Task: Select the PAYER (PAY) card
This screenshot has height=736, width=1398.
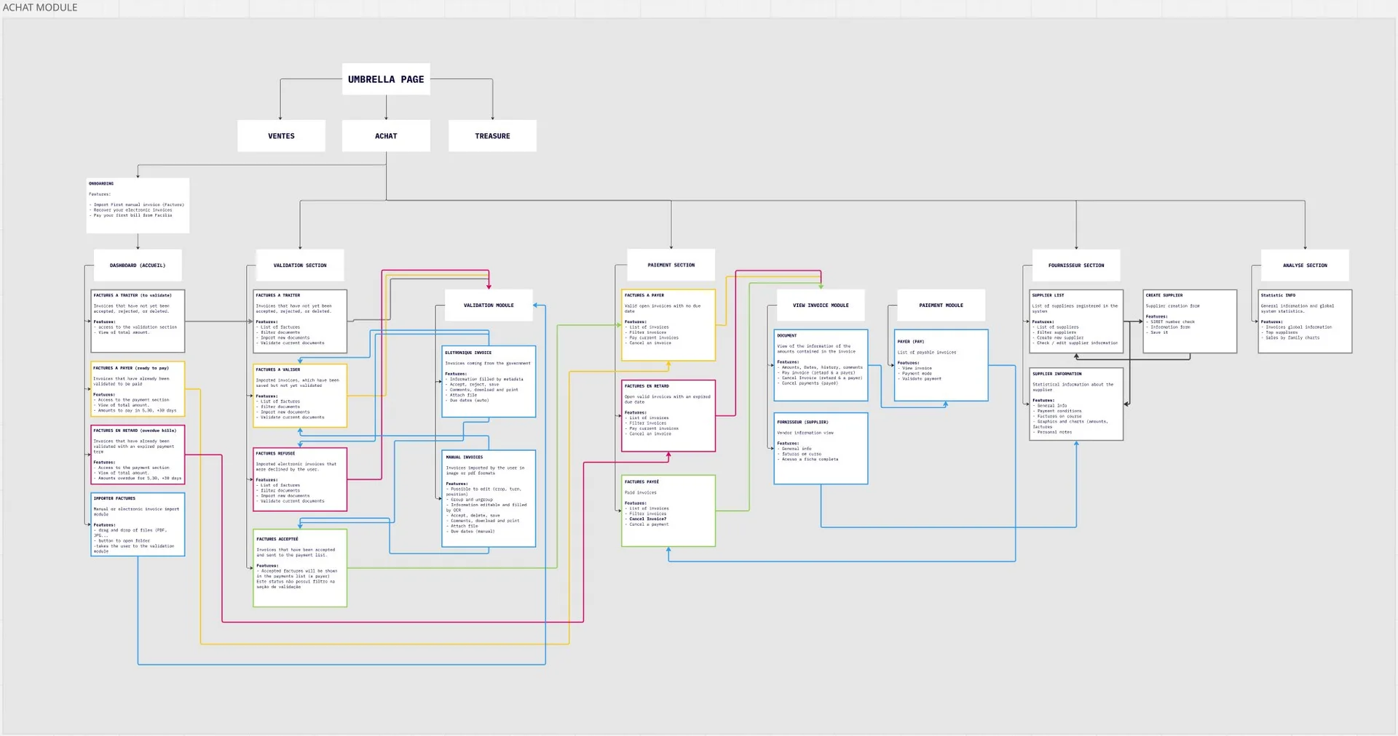Action: 941,366
